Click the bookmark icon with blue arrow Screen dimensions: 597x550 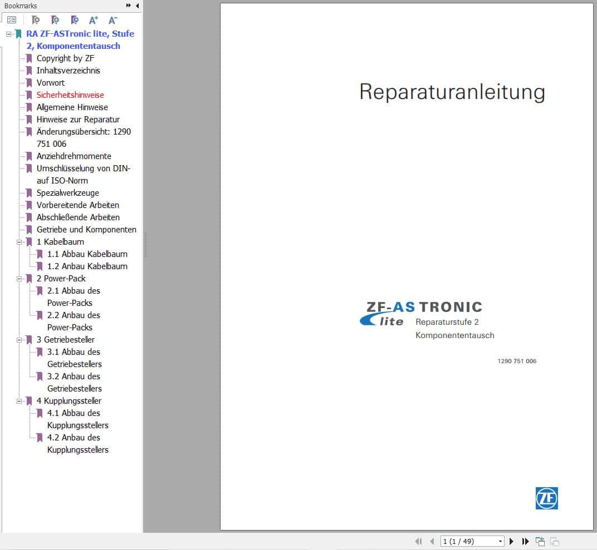point(75,20)
